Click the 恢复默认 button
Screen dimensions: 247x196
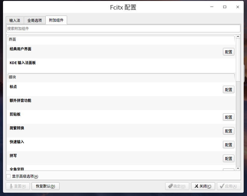45,186
